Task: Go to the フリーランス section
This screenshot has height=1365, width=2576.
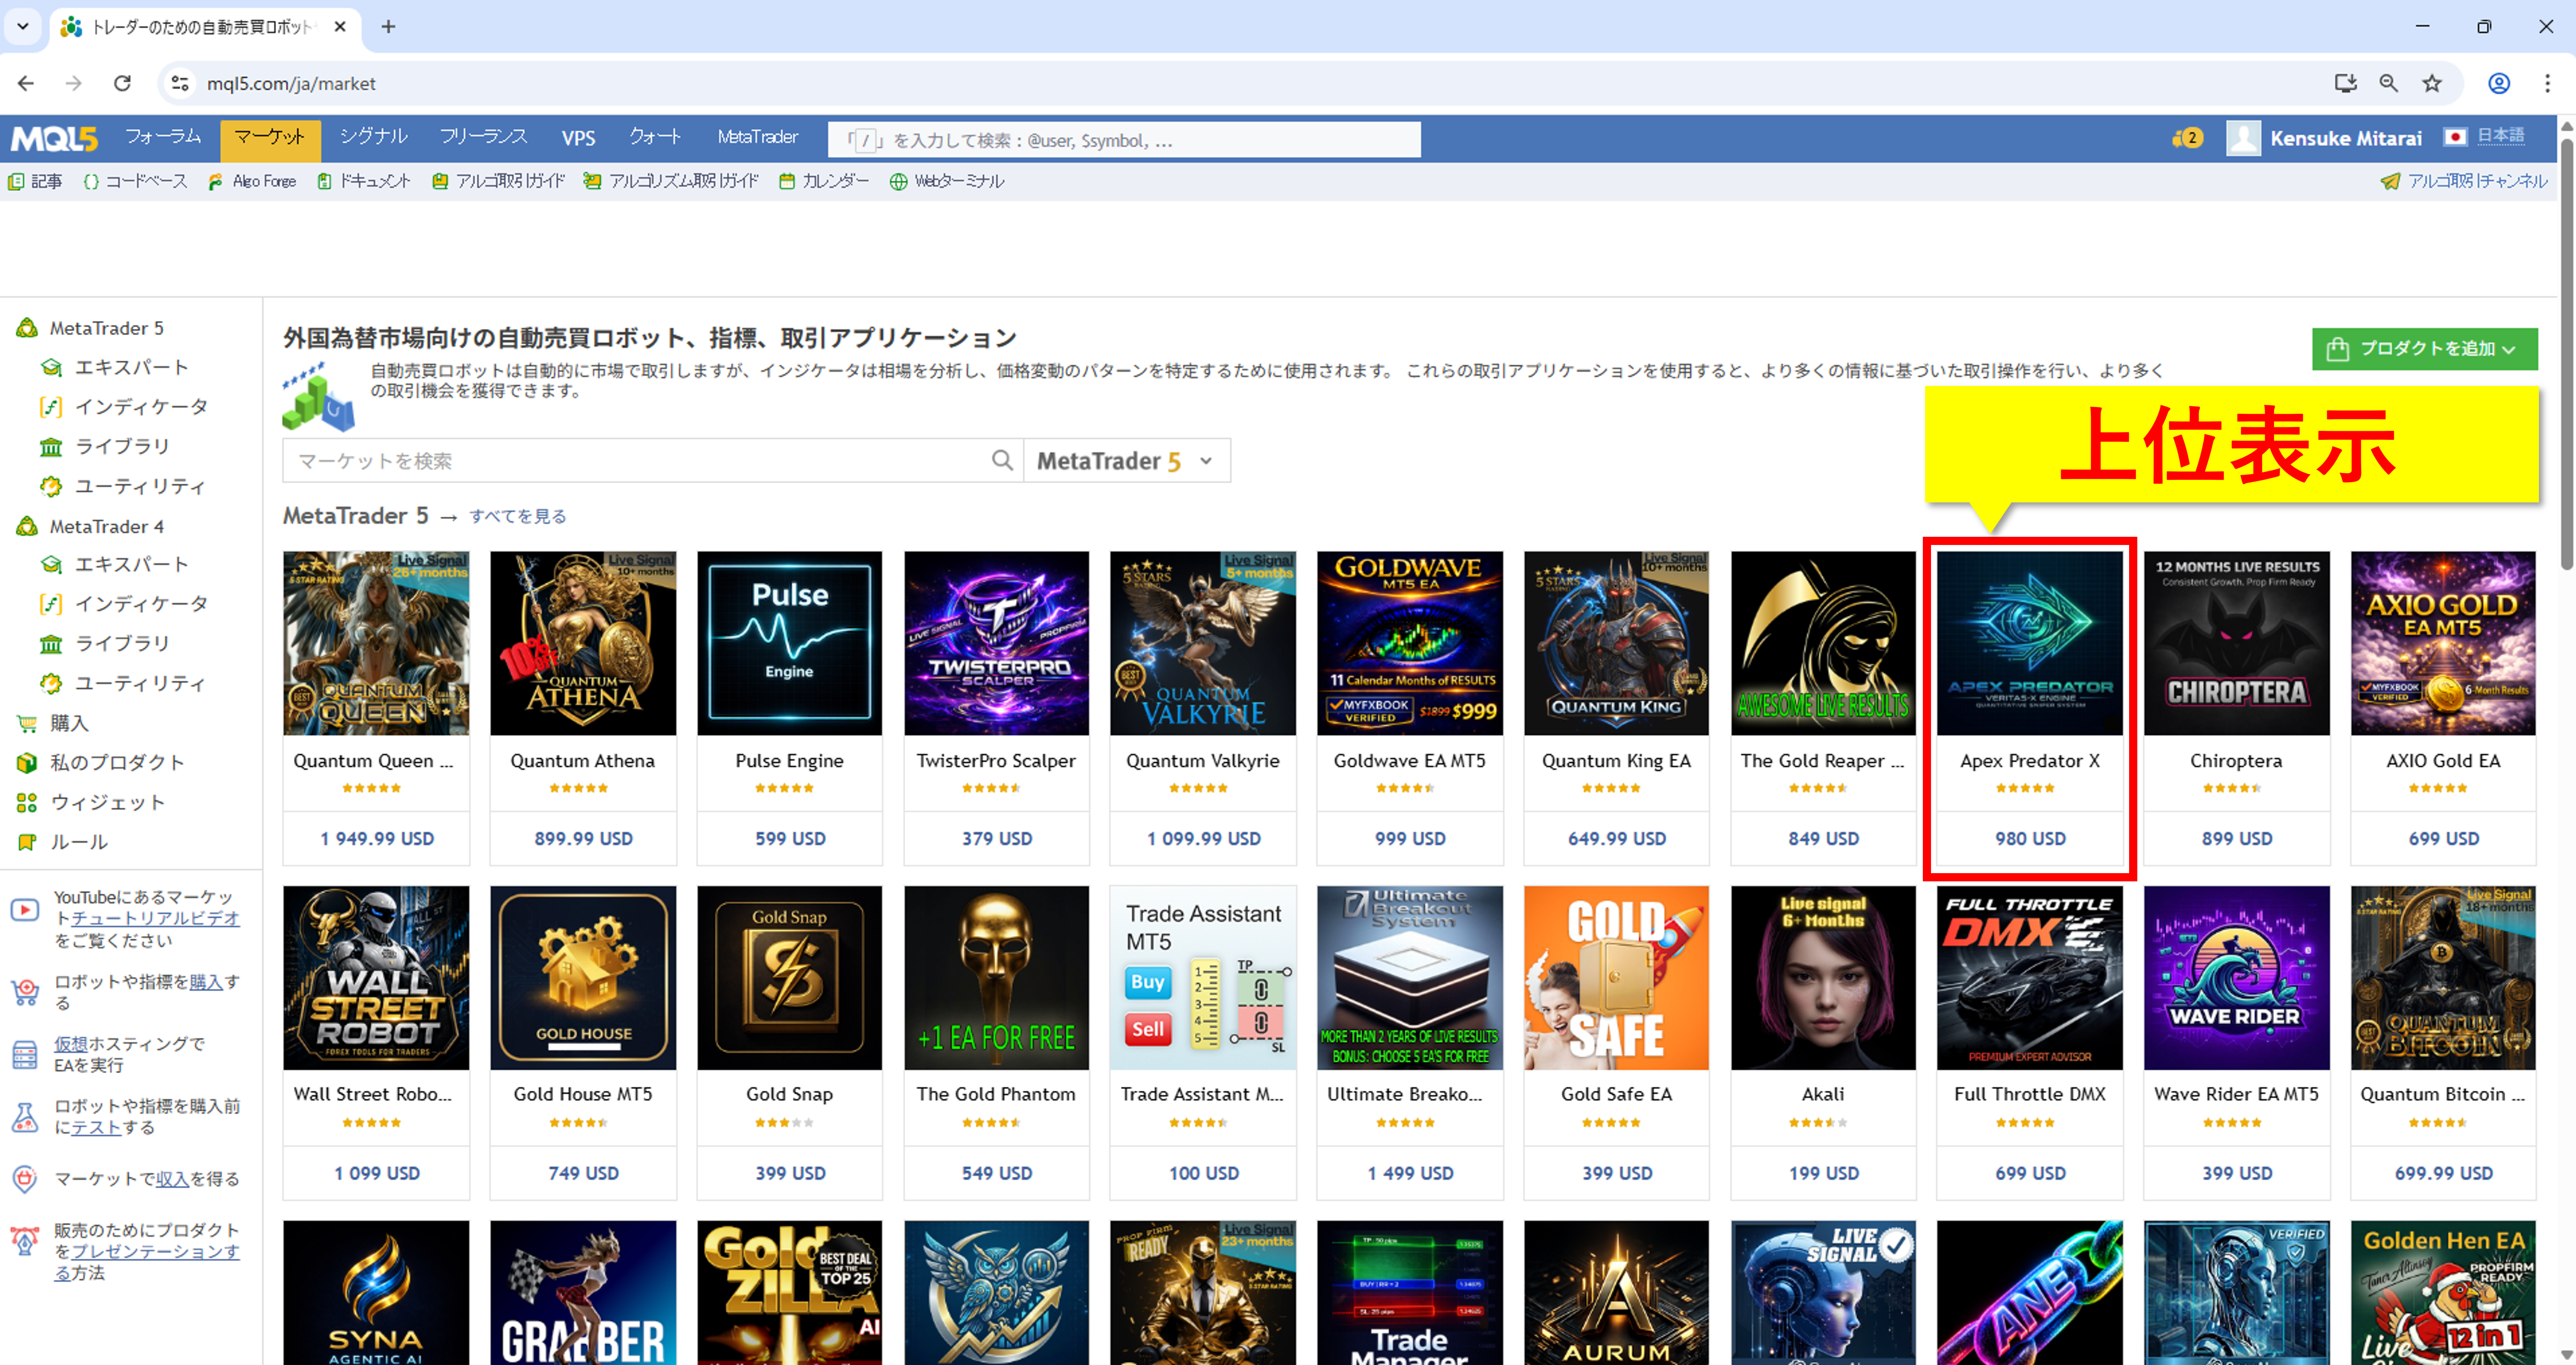Action: (484, 137)
